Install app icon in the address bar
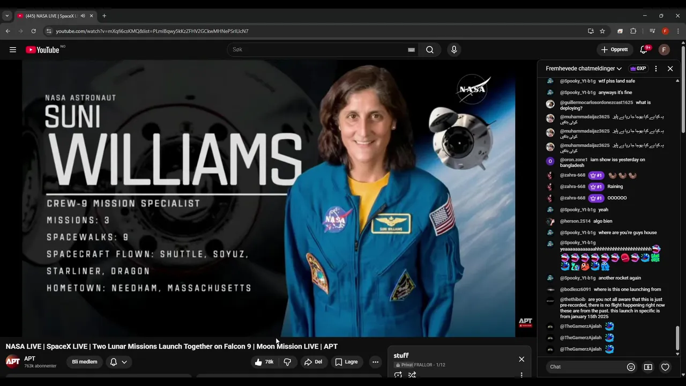This screenshot has height=386, width=686. coord(591,31)
